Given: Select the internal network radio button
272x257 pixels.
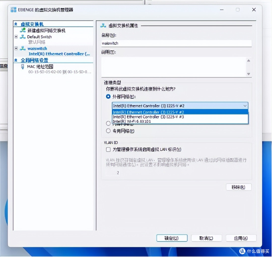Looking at the screenshot, I should tap(108, 123).
